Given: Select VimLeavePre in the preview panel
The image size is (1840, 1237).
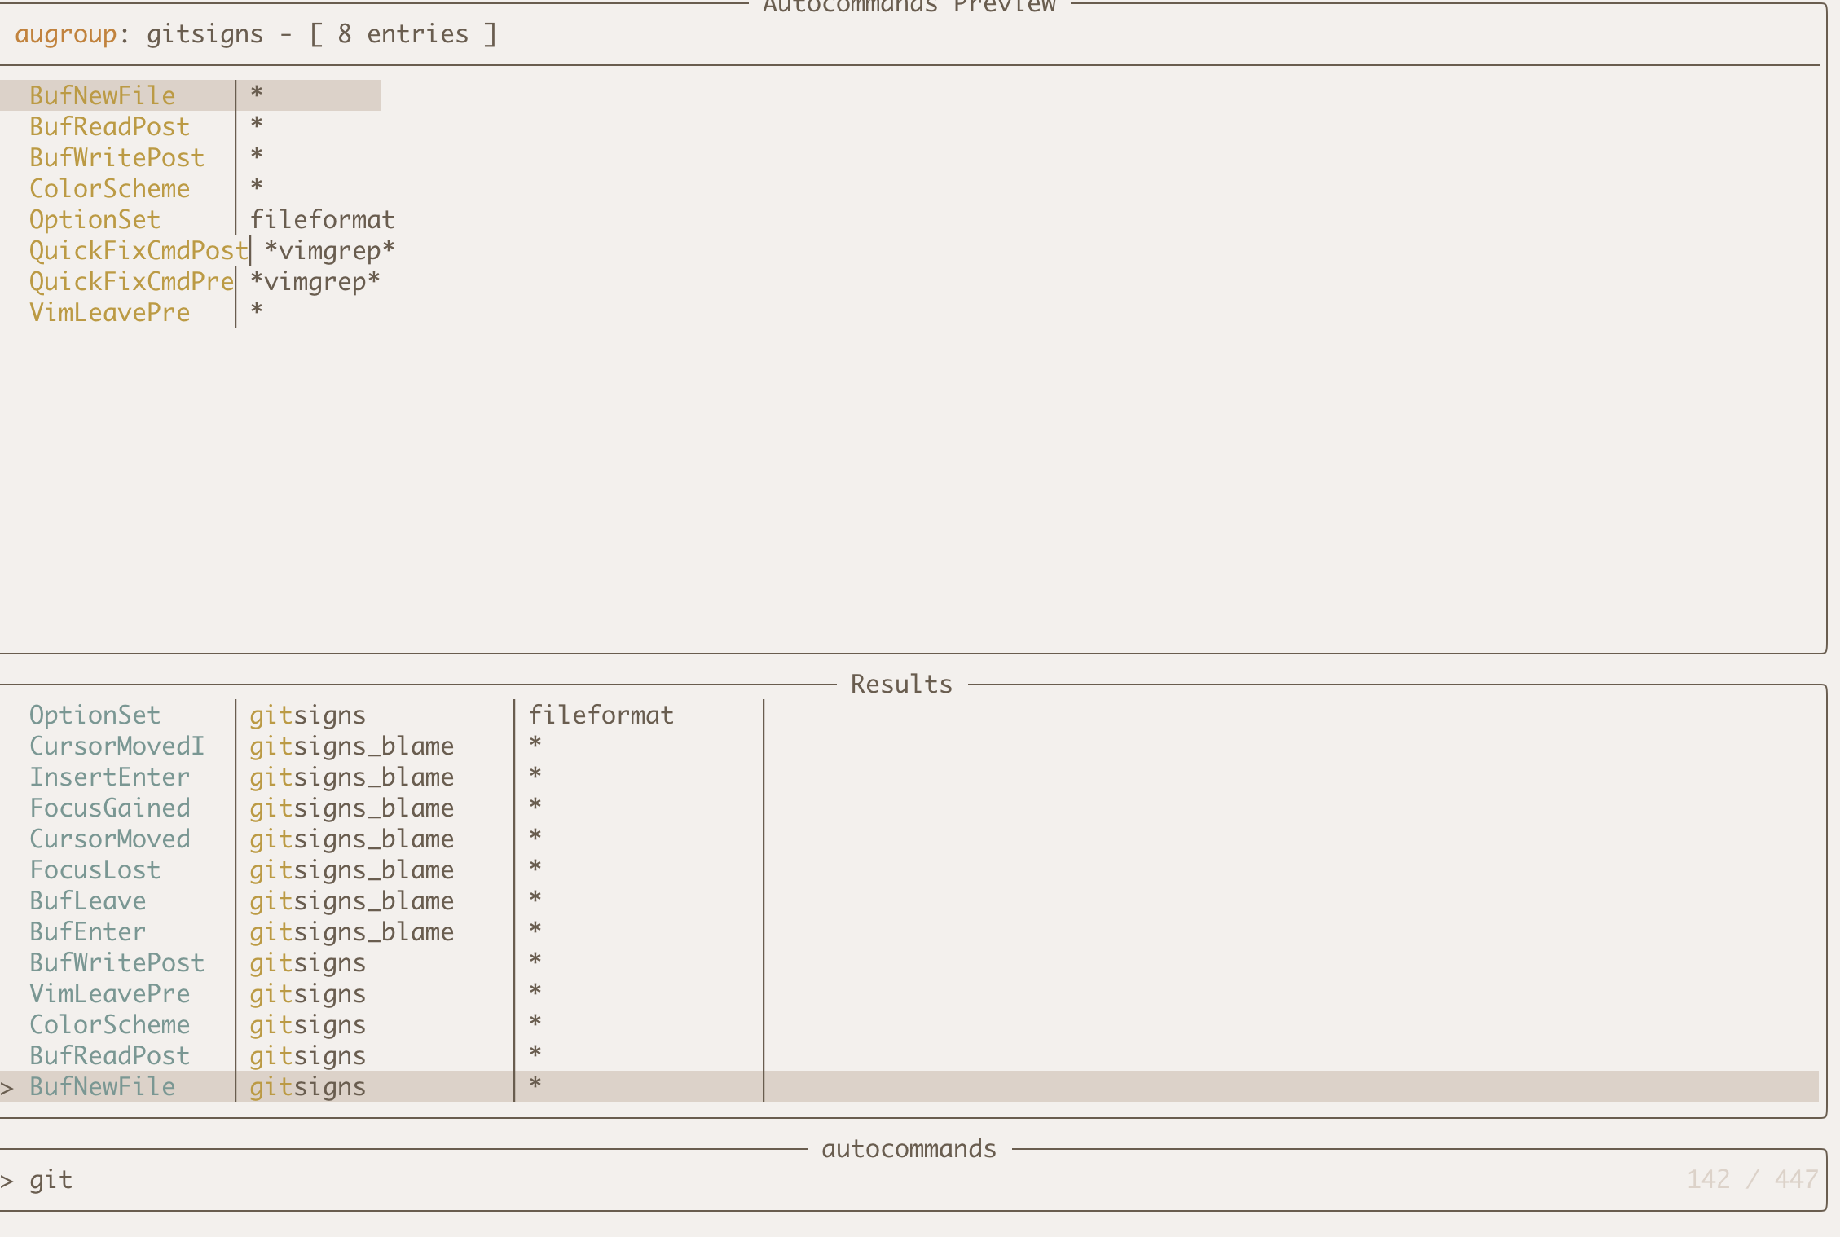Looking at the screenshot, I should point(109,312).
